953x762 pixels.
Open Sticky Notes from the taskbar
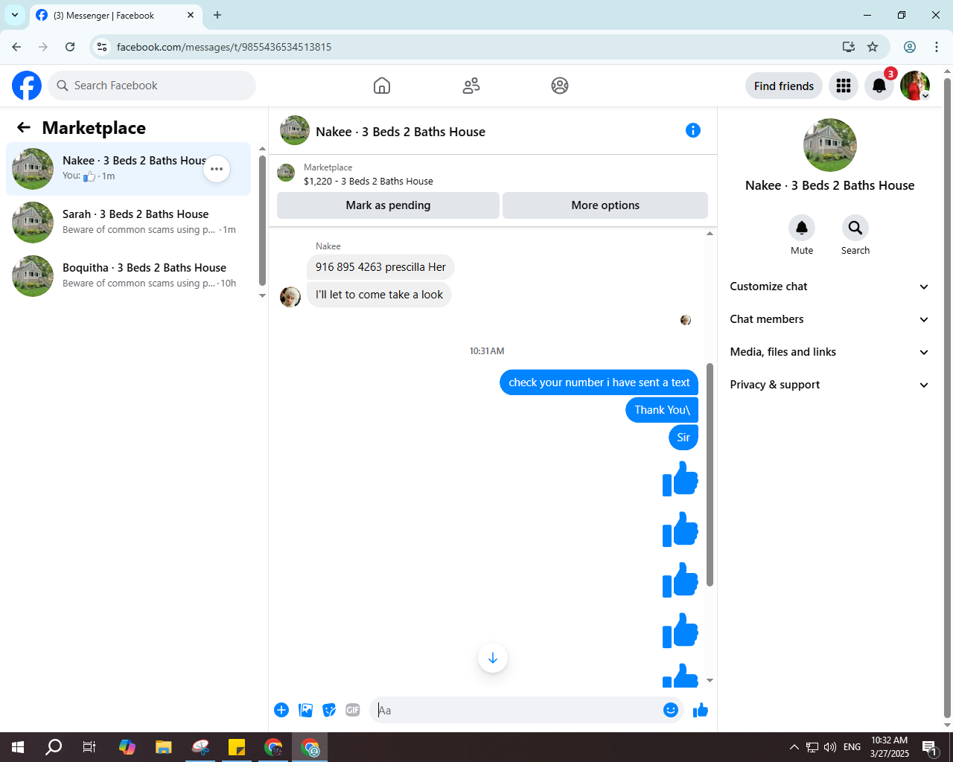(237, 747)
